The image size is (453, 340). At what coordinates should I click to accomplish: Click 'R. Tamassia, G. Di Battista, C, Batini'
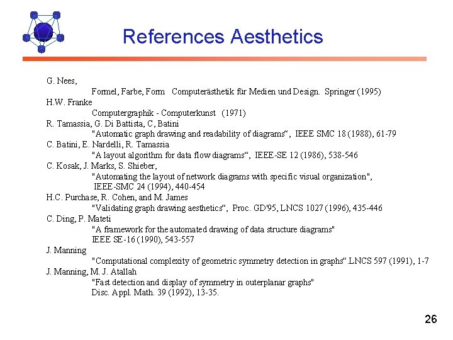coord(113,124)
